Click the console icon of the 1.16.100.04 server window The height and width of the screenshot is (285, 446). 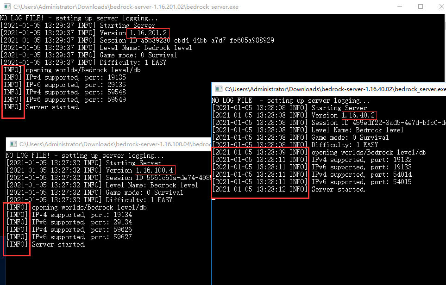pos(13,144)
